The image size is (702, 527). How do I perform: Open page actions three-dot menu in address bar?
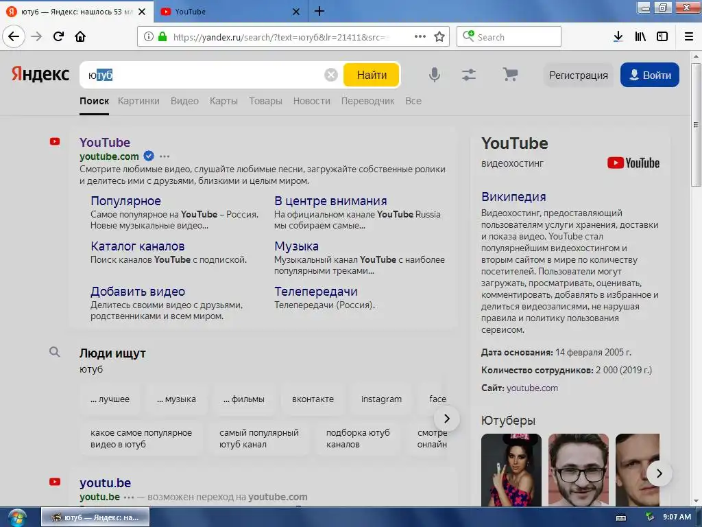pos(420,36)
